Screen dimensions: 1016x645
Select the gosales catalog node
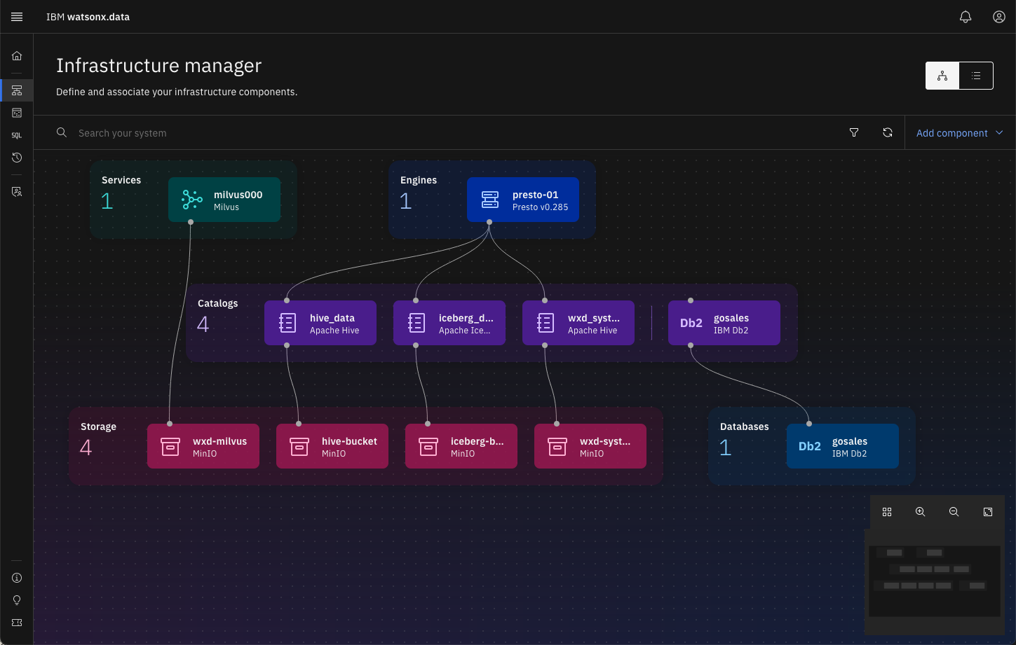724,323
